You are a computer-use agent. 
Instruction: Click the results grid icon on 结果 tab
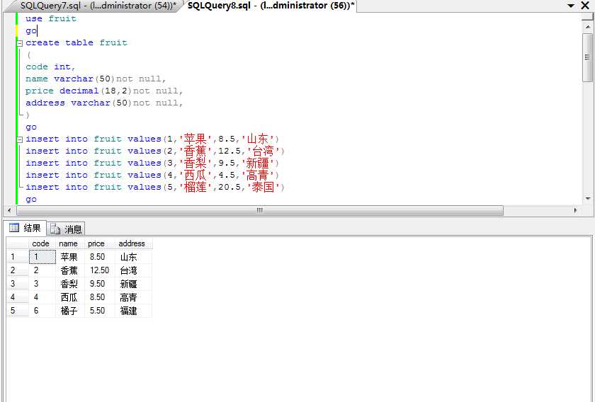(x=14, y=228)
